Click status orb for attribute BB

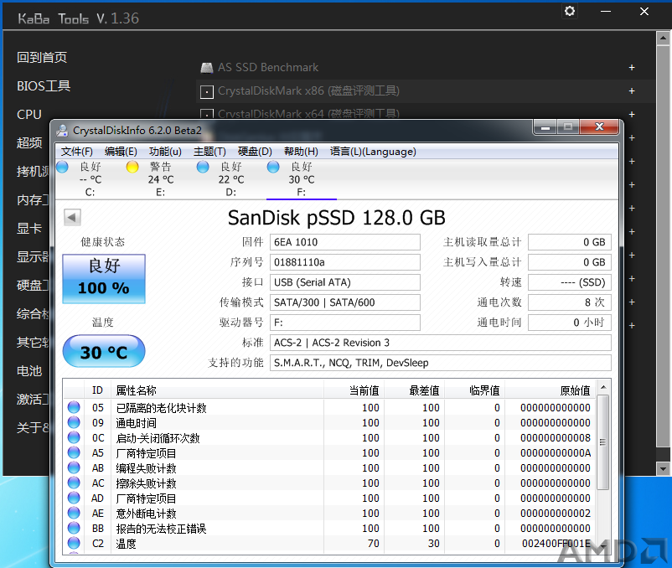74,528
